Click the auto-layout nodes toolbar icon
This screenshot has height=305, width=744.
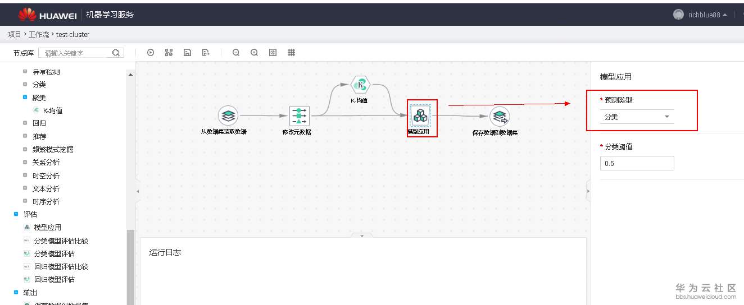(169, 53)
